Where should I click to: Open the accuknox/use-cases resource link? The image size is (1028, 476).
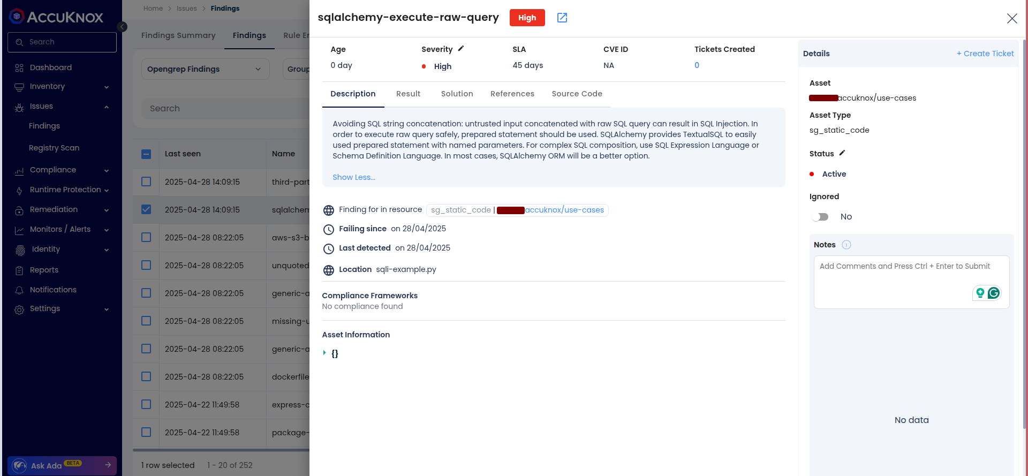coord(564,210)
